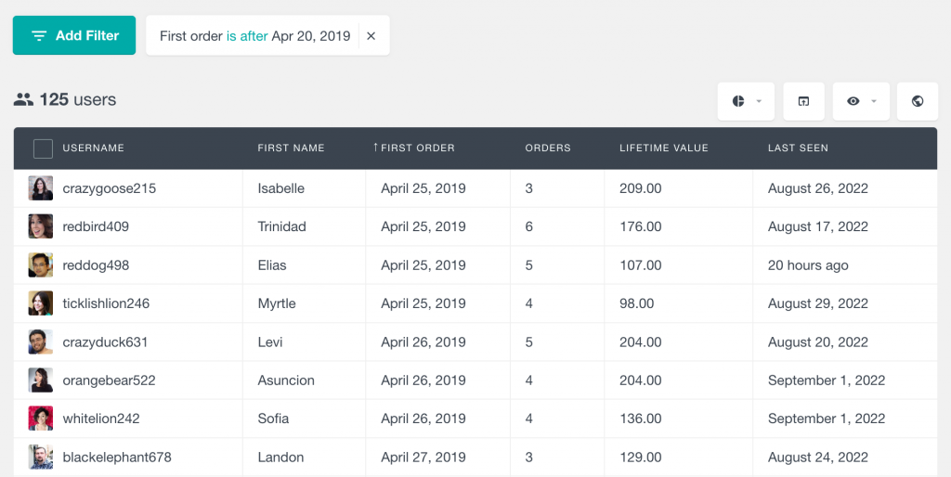The width and height of the screenshot is (951, 477).
Task: Open crazygoose215 avatar thumbnail
Action: click(41, 188)
